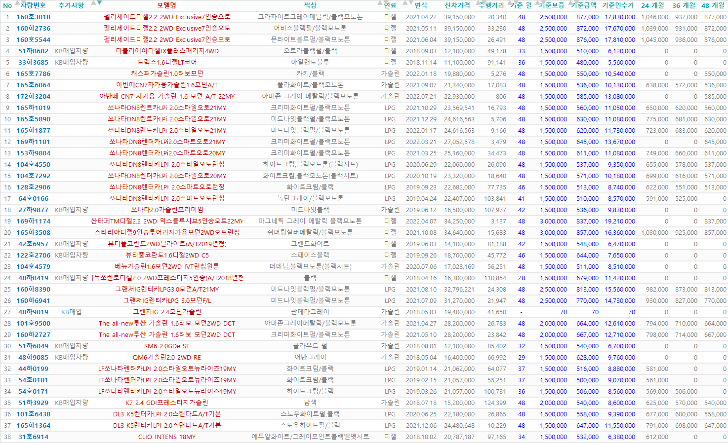Open vehicle number 160하2736

tap(34, 28)
